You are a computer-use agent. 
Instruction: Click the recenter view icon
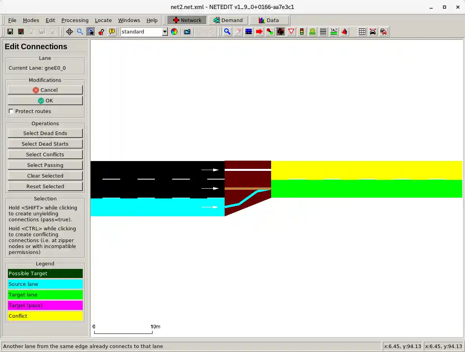coord(69,32)
